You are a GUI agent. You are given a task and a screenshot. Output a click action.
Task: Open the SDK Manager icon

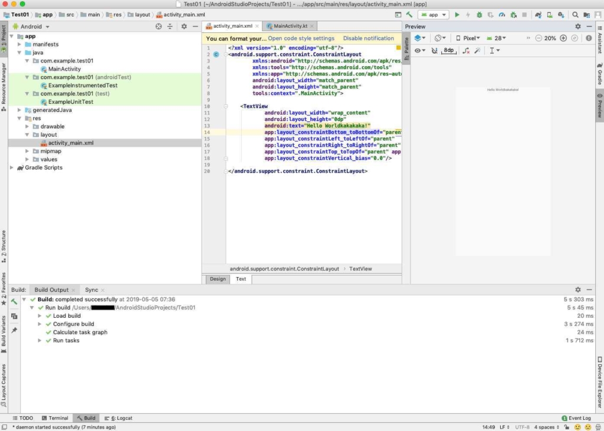pos(561,15)
